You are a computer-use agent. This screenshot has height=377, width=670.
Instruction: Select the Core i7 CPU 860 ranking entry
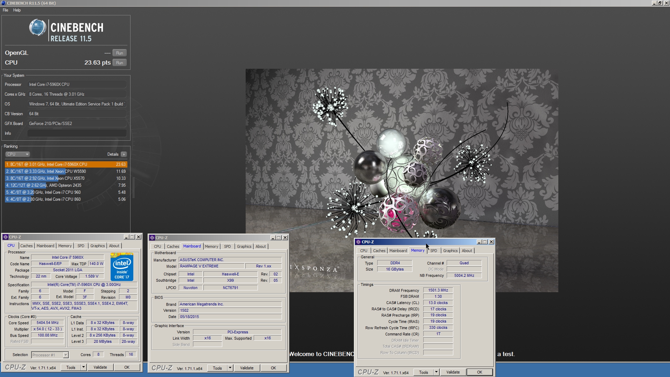pyautogui.click(x=66, y=199)
